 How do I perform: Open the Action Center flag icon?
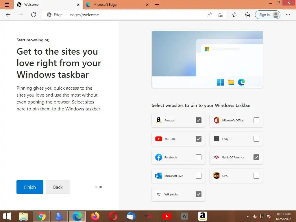[269, 217]
